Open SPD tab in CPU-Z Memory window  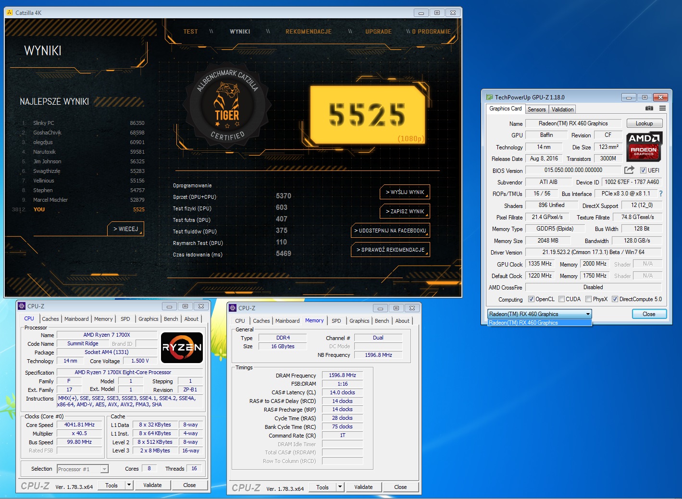point(336,321)
